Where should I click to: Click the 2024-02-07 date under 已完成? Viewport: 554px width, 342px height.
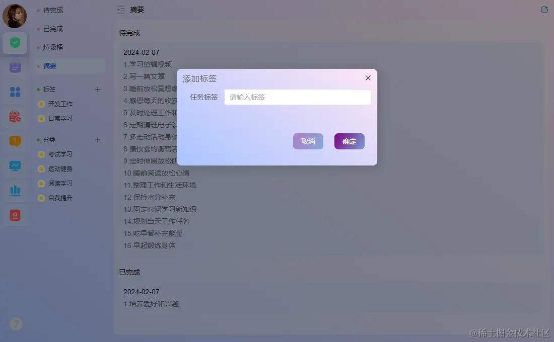pyautogui.click(x=142, y=292)
